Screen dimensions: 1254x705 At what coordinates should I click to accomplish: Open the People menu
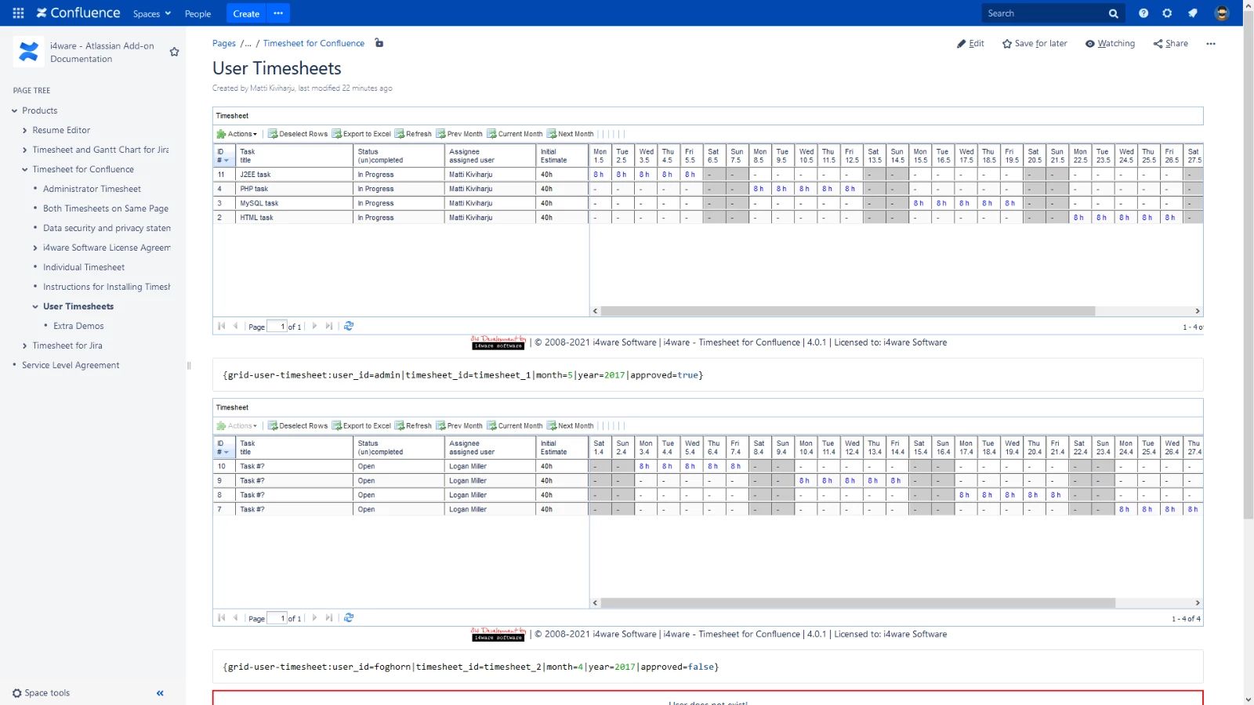(x=198, y=13)
